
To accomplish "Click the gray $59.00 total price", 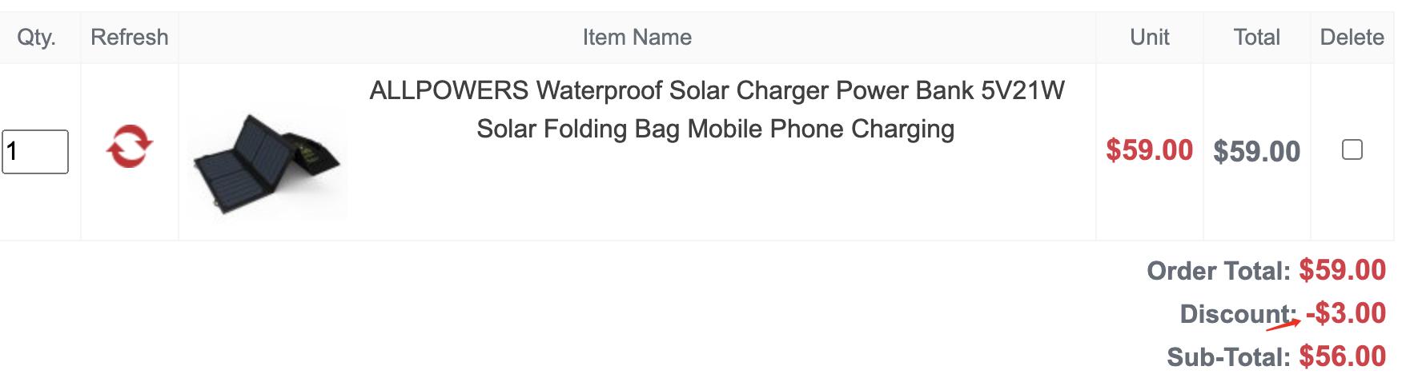I will click(x=1257, y=151).
